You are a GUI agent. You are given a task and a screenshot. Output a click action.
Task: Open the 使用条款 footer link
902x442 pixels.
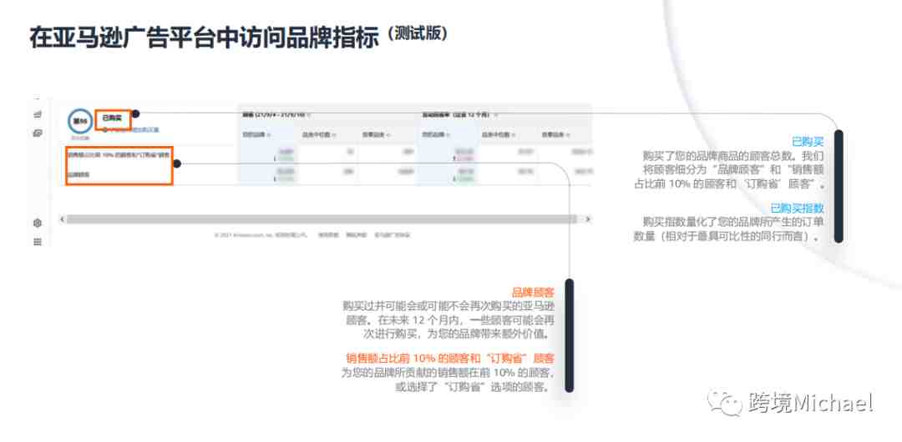328,235
